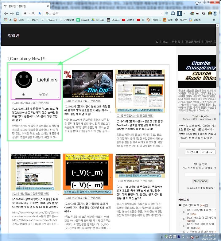The width and height of the screenshot is (221, 241).
Task: Expand the address bar history dropdown arrow
Action: coord(162,14)
